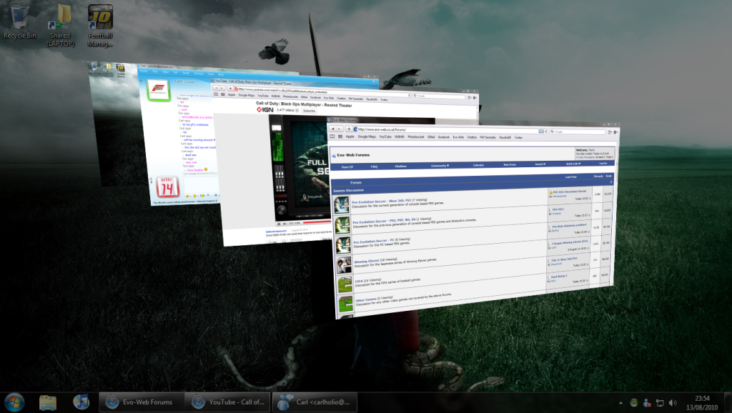Click Google Maps bookmark in Evo-Web window

click(367, 136)
